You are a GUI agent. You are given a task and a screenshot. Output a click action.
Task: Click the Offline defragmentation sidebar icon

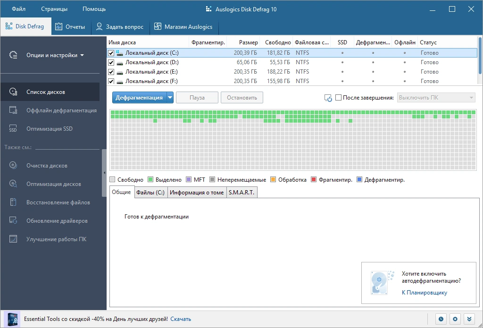pos(13,110)
